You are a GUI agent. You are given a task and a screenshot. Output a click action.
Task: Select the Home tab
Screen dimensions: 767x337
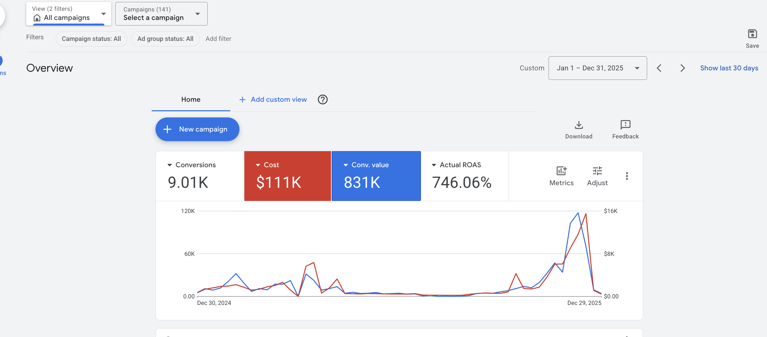tap(191, 99)
